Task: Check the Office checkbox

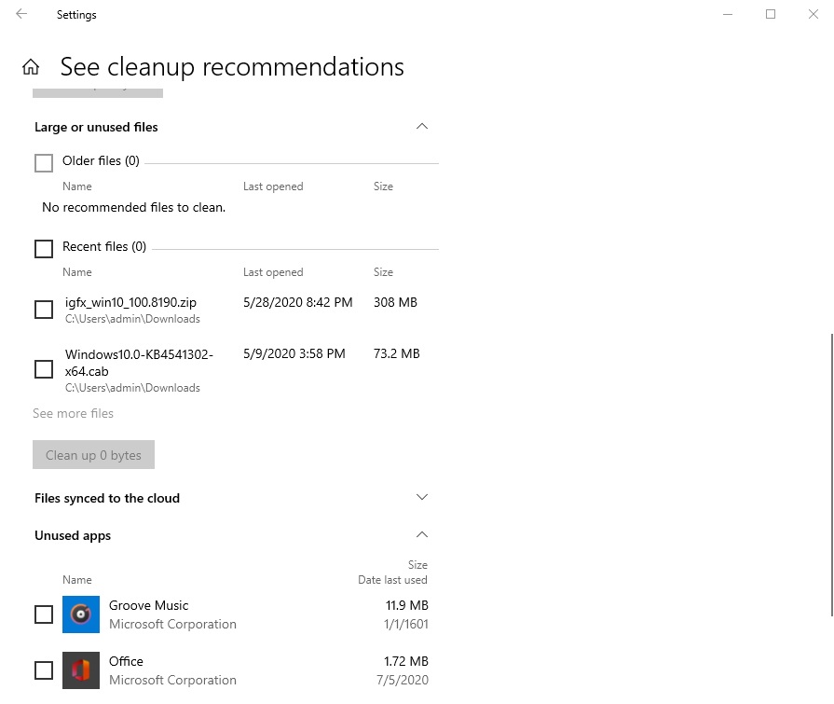Action: 43,670
